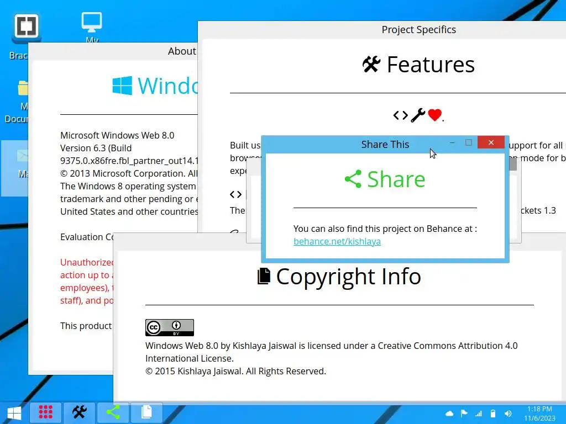This screenshot has width=566, height=424.
Task: Maximize the Share This window
Action: [x=469, y=142]
